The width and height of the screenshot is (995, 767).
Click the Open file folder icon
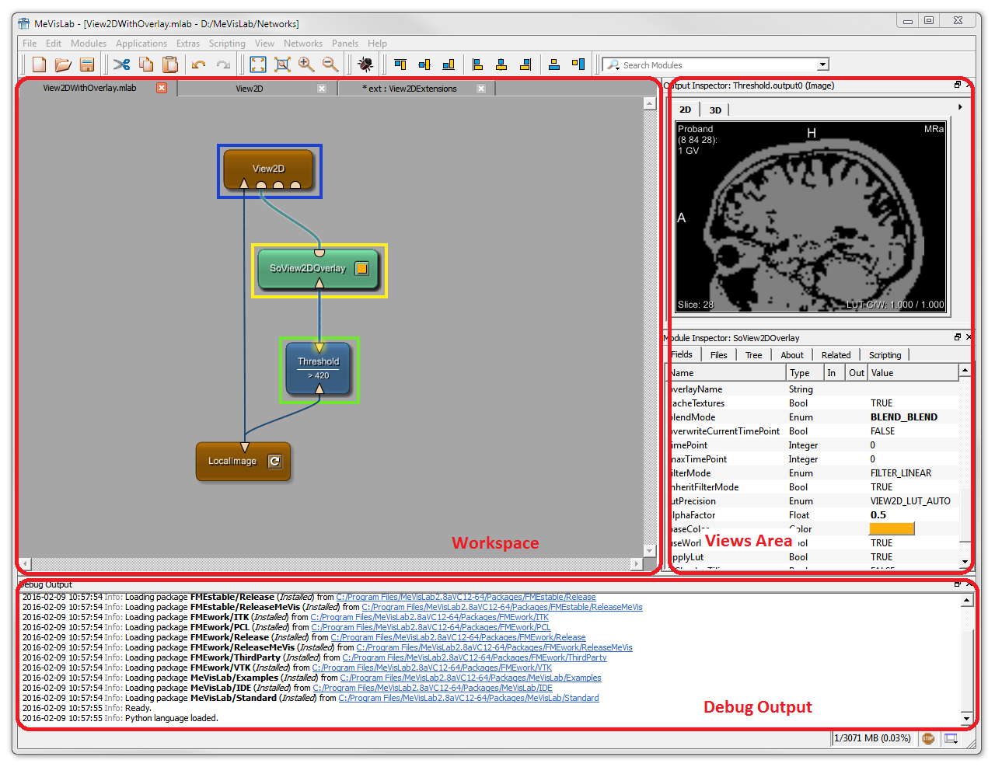click(63, 65)
